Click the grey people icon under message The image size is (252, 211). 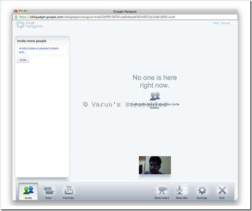click(155, 96)
